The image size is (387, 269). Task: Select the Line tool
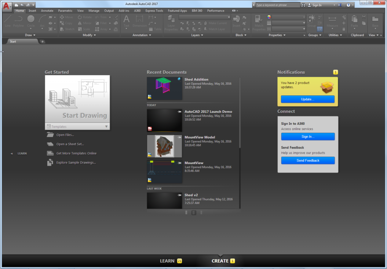click(x=8, y=21)
